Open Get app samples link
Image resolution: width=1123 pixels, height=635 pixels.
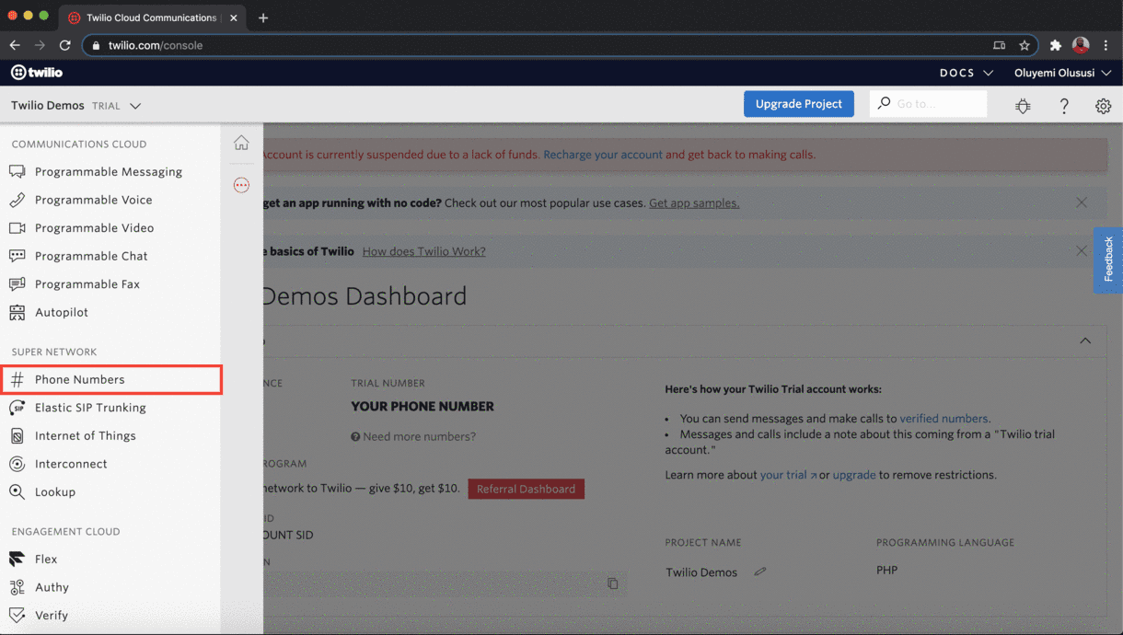click(x=694, y=202)
